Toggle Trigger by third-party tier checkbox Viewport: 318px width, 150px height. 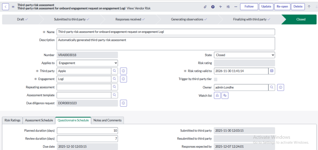216,79
